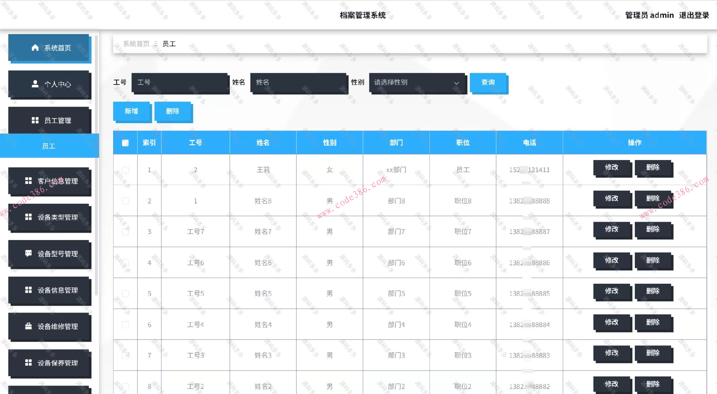Select the wrench icon beside 设备维修管理

pos(28,326)
